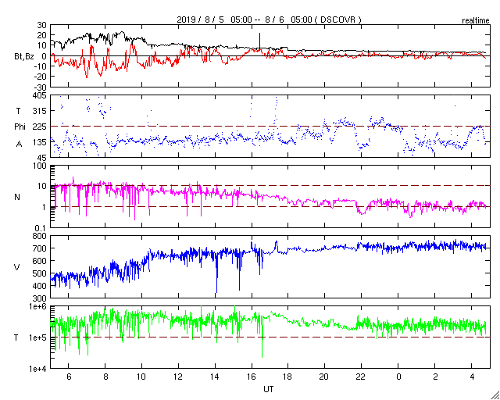
Task: Click the "12" hour tick on the UT axis
Action: tap(178, 377)
